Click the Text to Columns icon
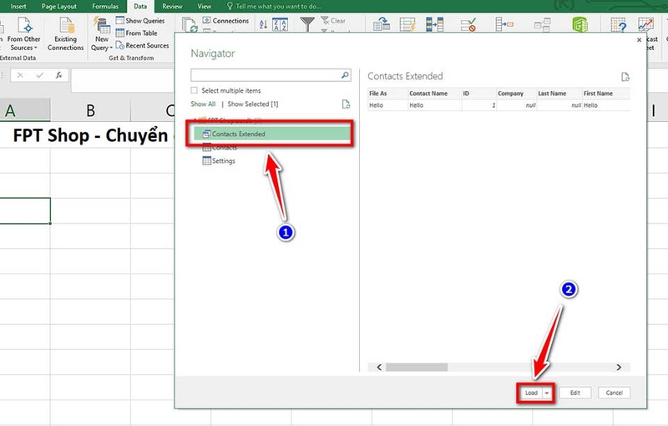This screenshot has width=668, height=426. (x=382, y=24)
